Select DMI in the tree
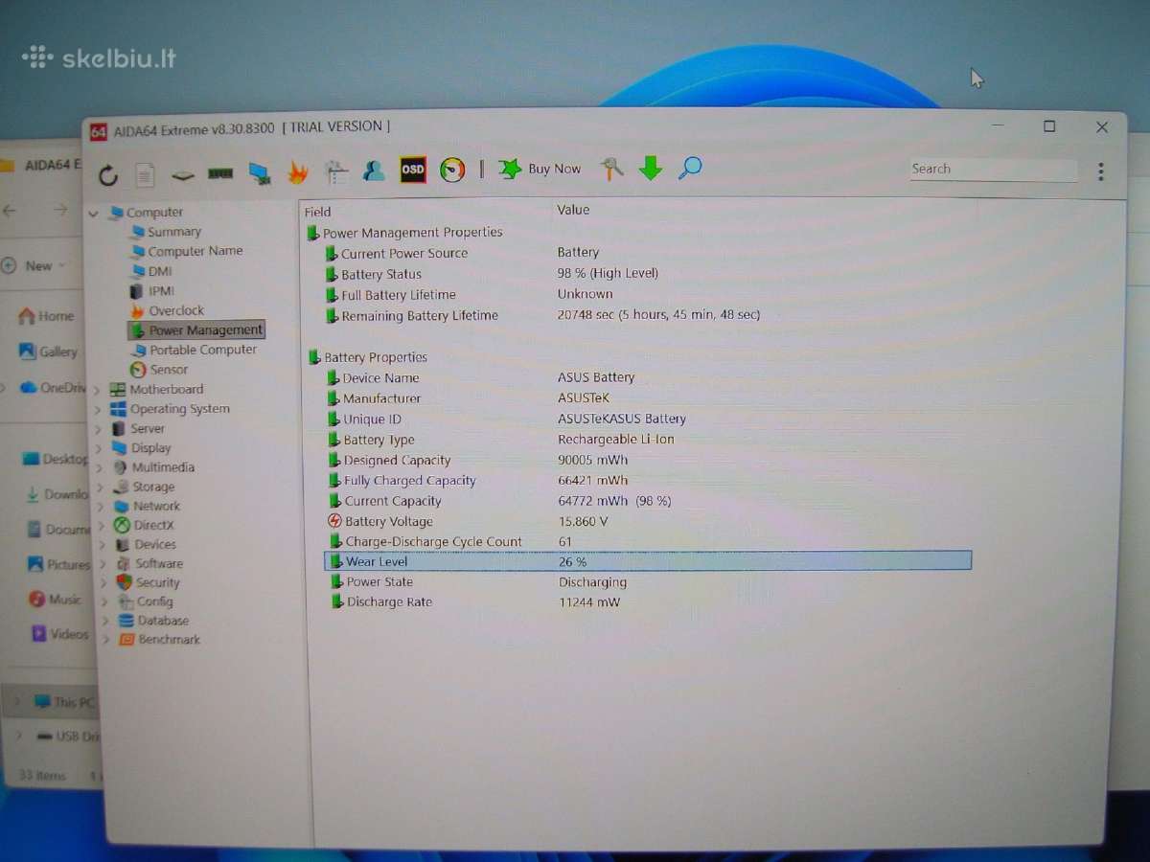This screenshot has height=862, width=1150. [160, 271]
